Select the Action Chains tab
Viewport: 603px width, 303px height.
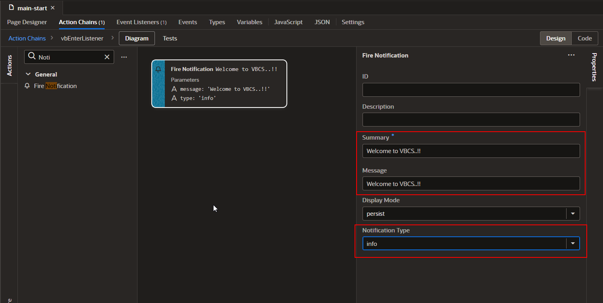(x=82, y=22)
